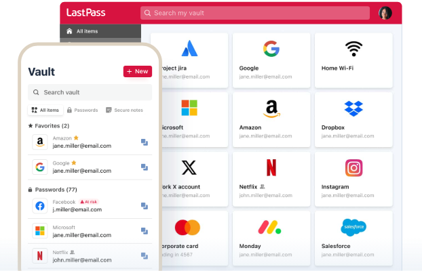
Task: Switch to the Passwords tab
Action: point(81,110)
